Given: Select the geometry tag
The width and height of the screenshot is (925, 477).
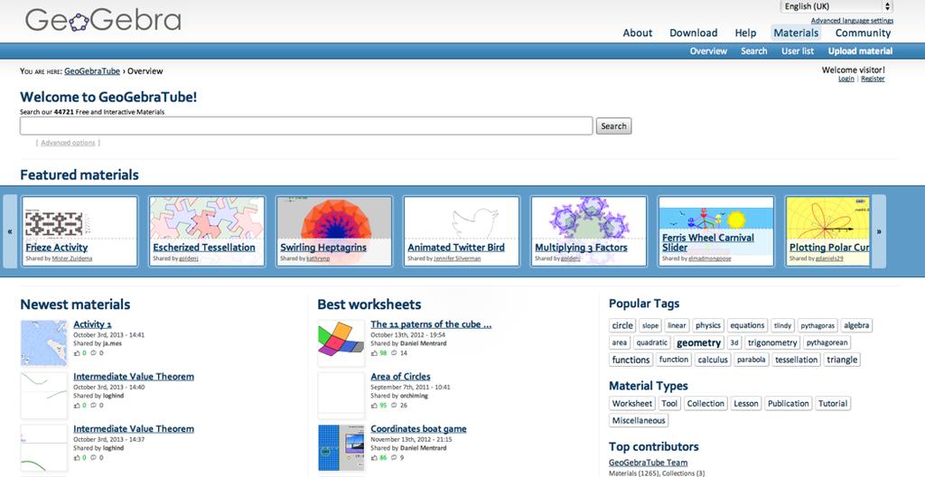Looking at the screenshot, I should [x=698, y=343].
